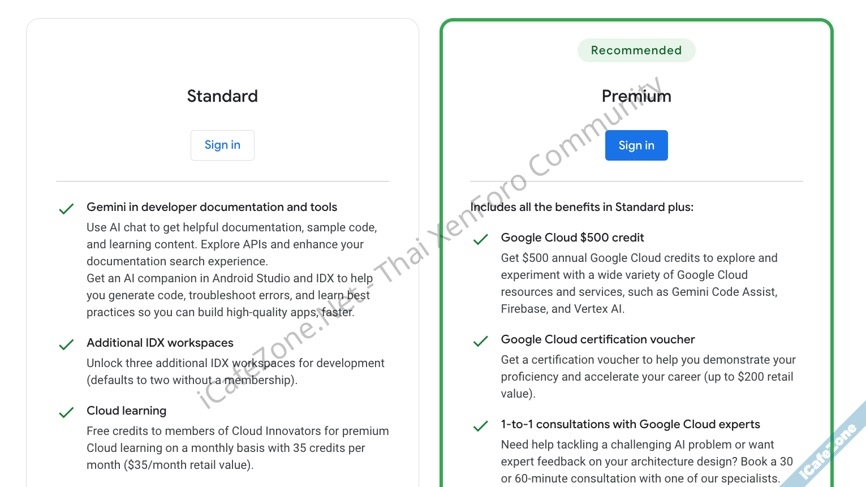Viewport: 866px width, 487px height.
Task: Click 'Gemini in developer documentation and tools' heading
Action: click(212, 207)
